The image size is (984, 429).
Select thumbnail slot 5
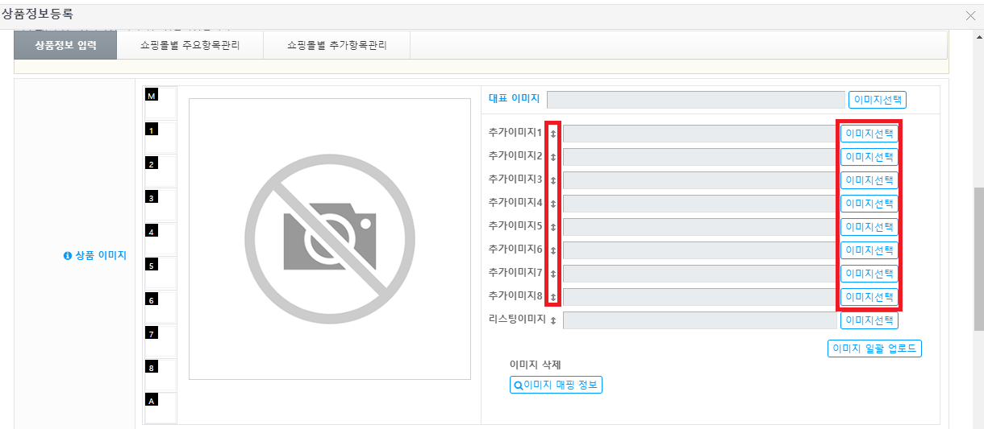pyautogui.click(x=160, y=272)
